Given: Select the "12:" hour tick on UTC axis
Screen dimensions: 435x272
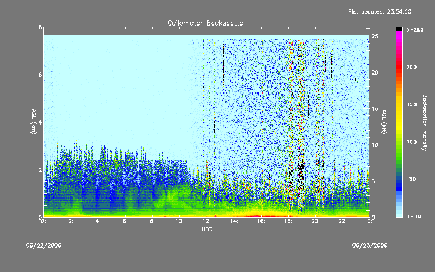Looking at the screenshot, I should (x=207, y=221).
